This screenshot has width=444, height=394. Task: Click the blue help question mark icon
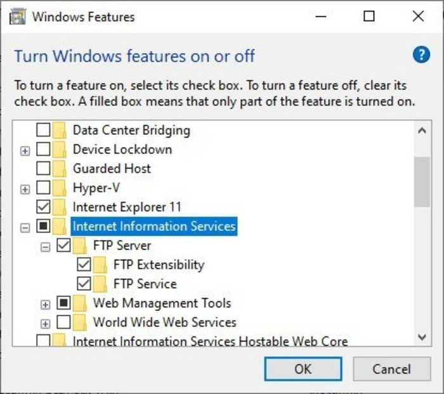tap(421, 55)
